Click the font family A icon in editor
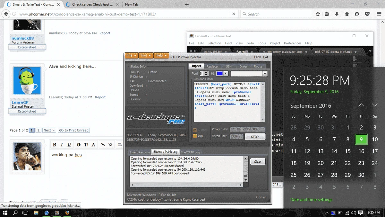 (x=93, y=145)
